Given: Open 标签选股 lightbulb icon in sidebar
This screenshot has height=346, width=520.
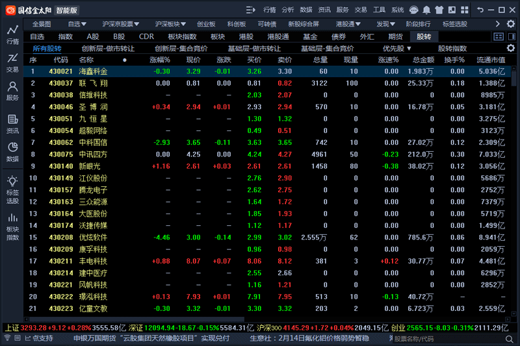Looking at the screenshot, I should tap(12, 187).
